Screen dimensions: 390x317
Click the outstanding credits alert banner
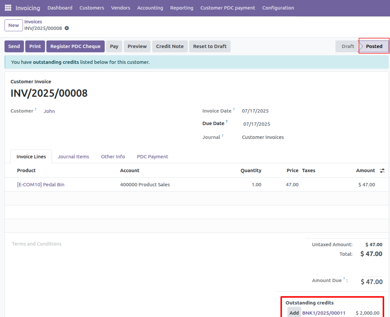[197, 62]
